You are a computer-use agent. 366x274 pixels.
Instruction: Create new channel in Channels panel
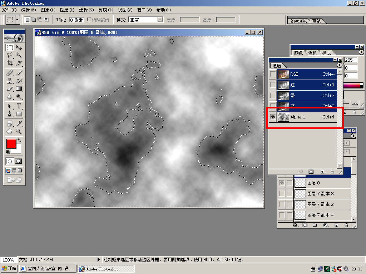322,172
